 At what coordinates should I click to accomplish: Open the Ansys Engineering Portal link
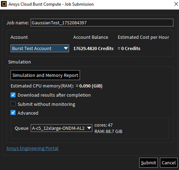[x=32, y=148]
